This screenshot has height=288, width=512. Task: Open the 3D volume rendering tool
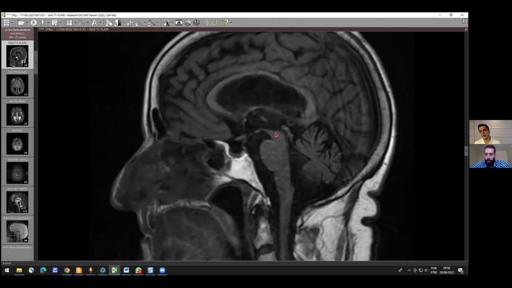coord(187,22)
